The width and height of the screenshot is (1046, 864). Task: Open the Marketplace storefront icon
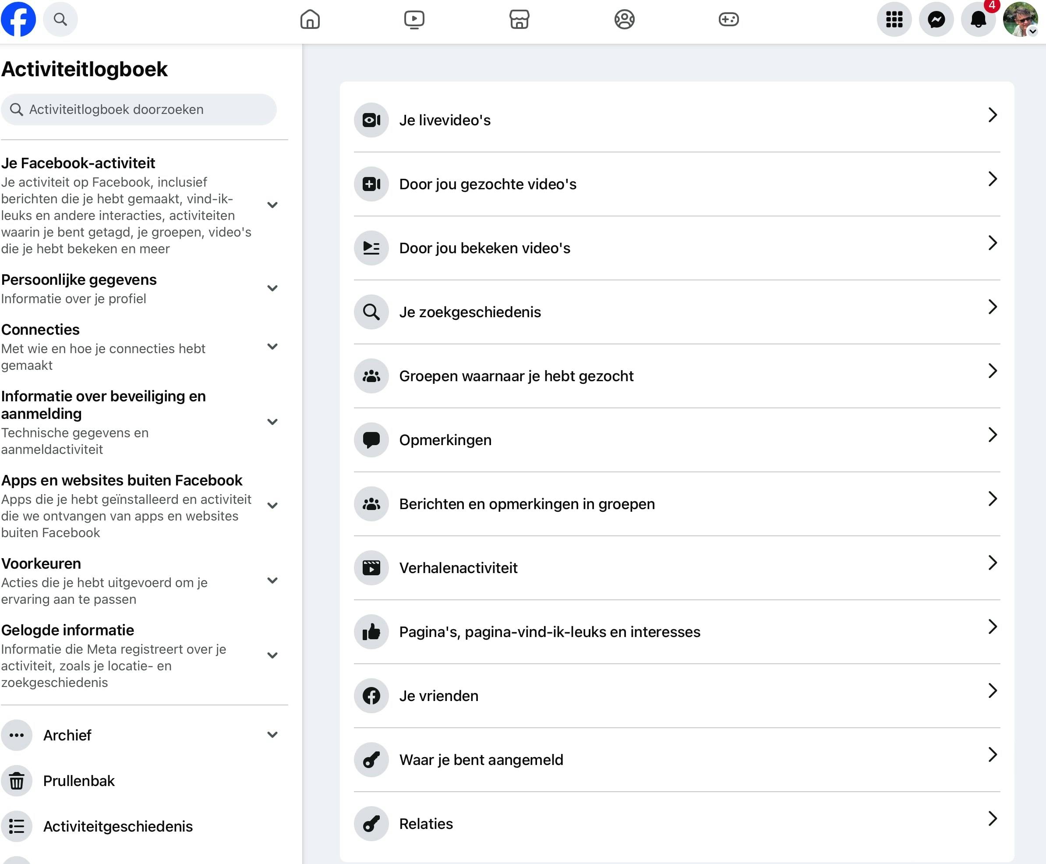pyautogui.click(x=519, y=19)
